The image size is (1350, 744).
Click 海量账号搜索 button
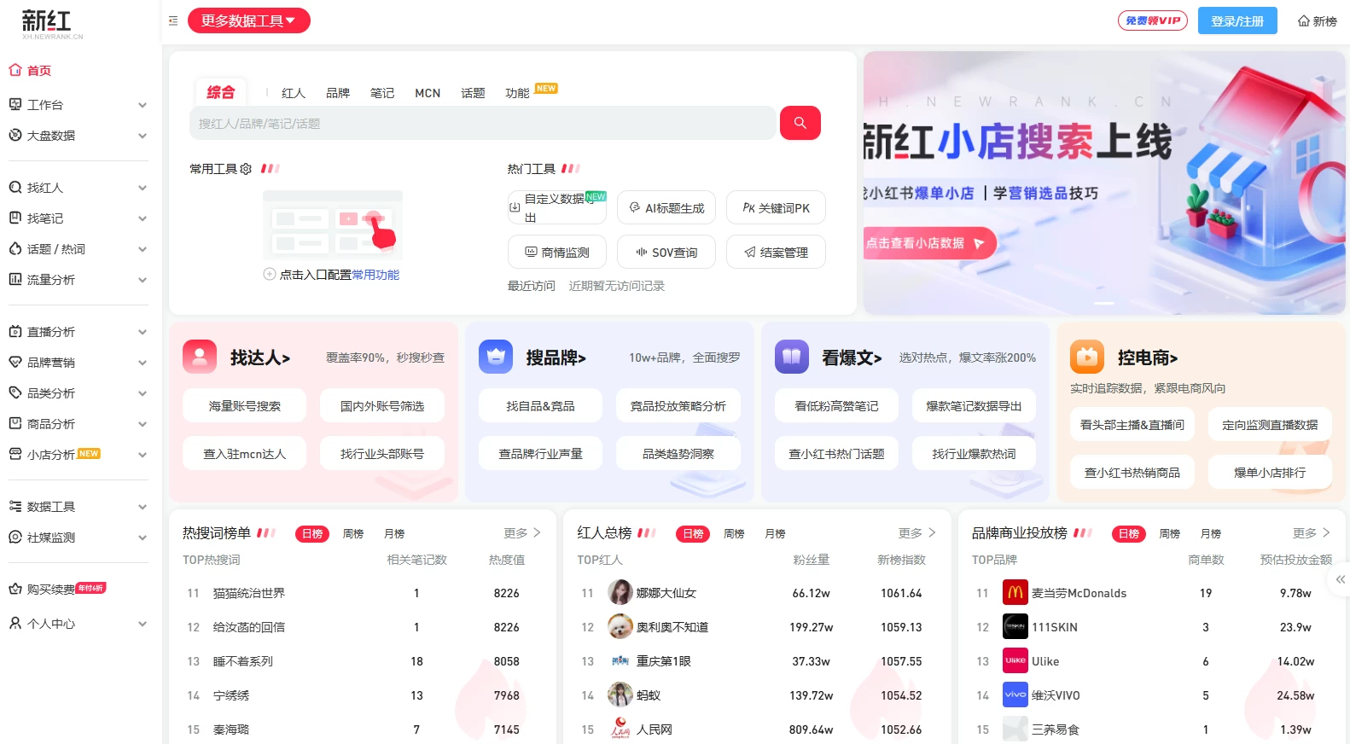(x=244, y=405)
